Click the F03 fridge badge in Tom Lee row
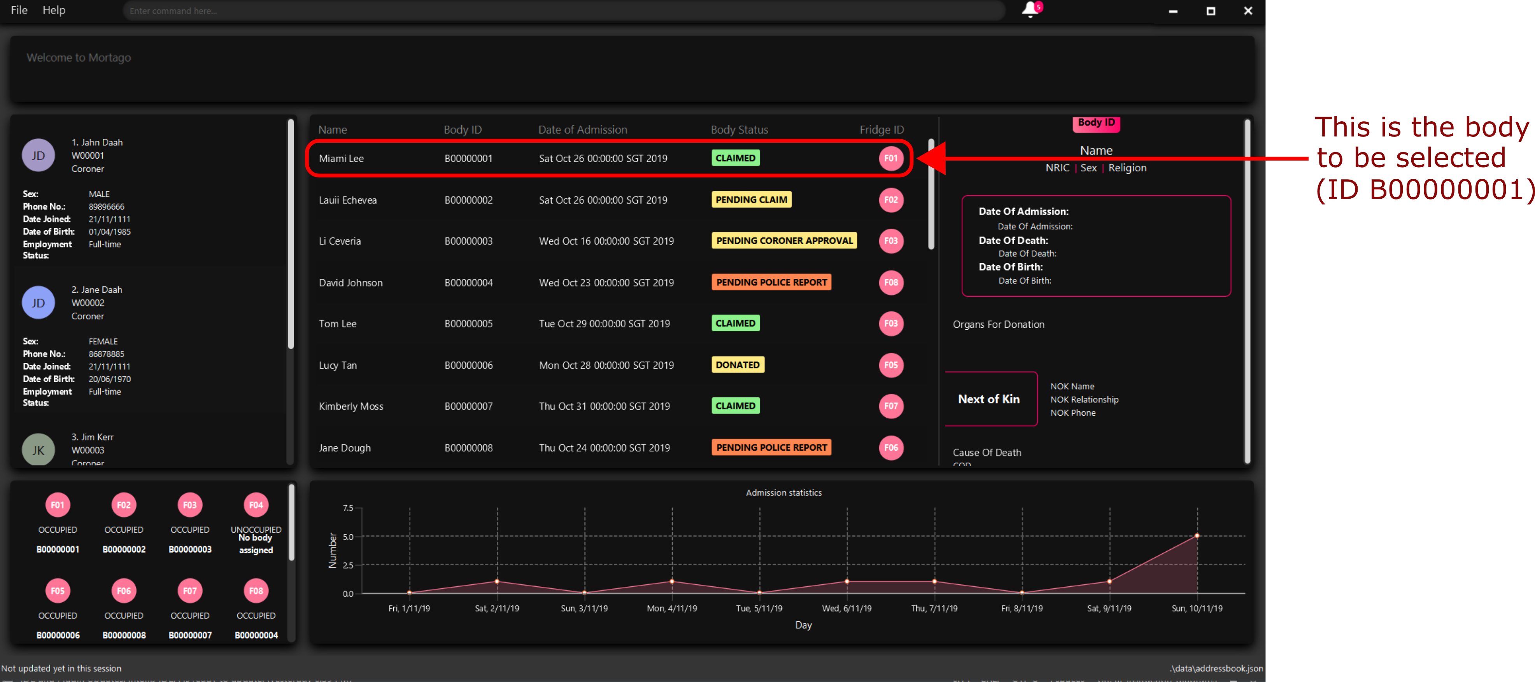 891,324
